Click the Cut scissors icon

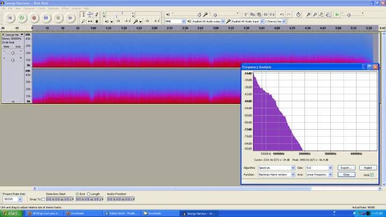click(x=246, y=15)
